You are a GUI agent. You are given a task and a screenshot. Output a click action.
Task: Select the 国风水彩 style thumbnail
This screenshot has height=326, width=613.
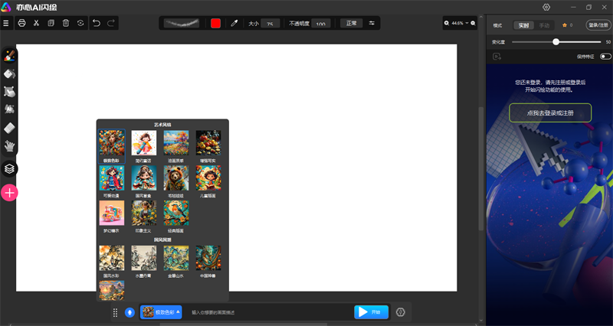[112, 259]
